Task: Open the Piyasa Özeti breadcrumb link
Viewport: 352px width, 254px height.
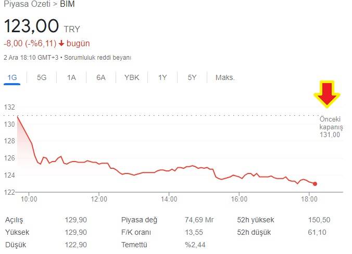Action: (x=27, y=4)
